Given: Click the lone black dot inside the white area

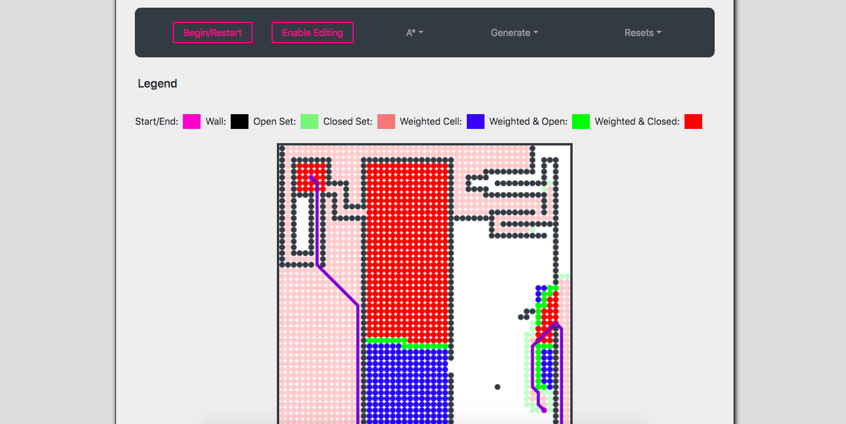Looking at the screenshot, I should click(x=497, y=387).
